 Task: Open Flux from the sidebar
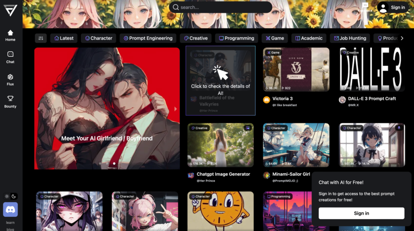[x=10, y=80]
